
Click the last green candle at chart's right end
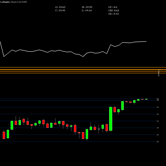pos(146,99)
